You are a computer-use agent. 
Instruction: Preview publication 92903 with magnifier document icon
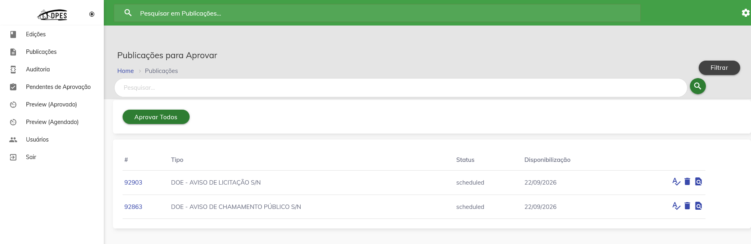[698, 182]
